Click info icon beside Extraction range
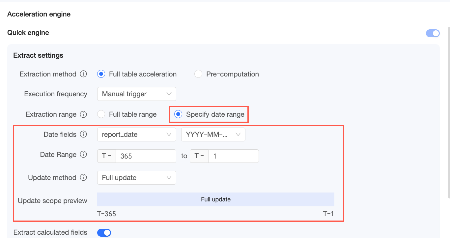Image resolution: width=450 pixels, height=238 pixels. click(84, 114)
